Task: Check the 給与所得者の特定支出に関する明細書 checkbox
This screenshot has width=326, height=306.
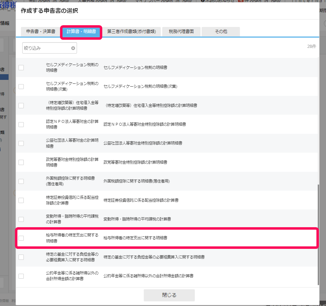Action: 21,238
